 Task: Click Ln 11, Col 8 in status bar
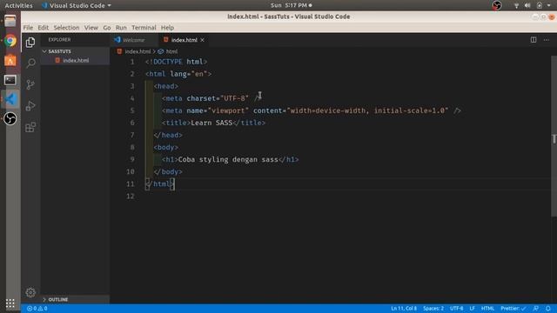click(x=404, y=309)
